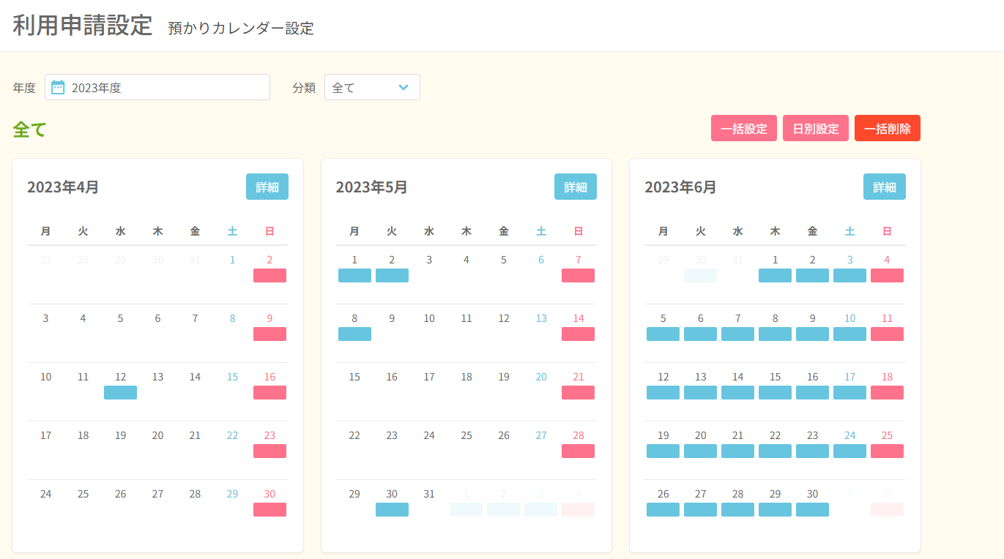Open 詳細 for 2023年5月
Viewport: 1004px width, 559px height.
coord(576,187)
